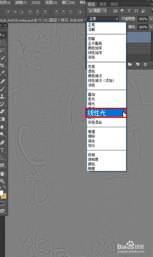Select the Pen tool
153x257 pixels.
(x=2, y=143)
